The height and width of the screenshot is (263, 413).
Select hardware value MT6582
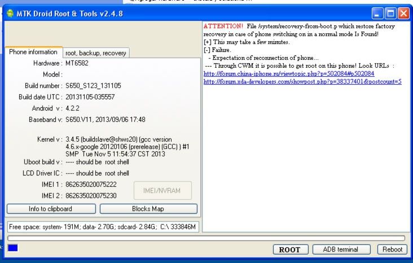coord(77,63)
